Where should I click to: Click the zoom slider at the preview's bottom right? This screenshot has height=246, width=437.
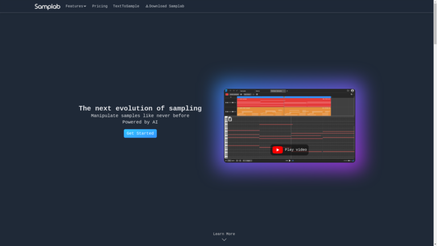pyautogui.click(x=348, y=161)
